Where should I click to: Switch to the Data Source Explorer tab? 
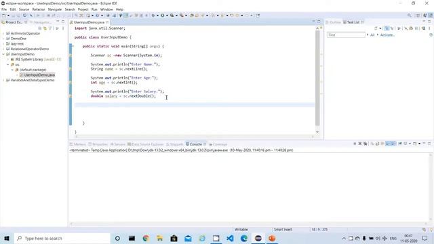click(146, 144)
